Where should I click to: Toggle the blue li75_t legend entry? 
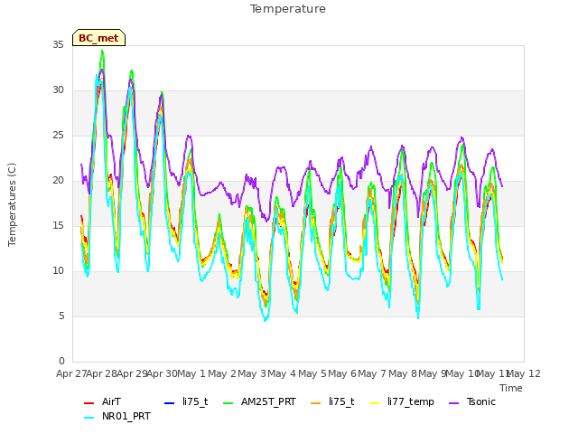point(186,401)
